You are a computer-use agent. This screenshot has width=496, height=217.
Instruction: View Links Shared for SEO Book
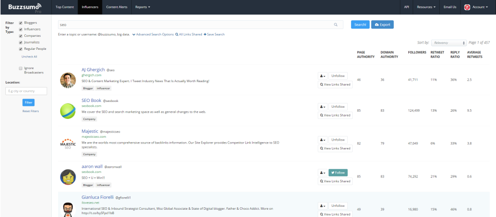(335, 115)
